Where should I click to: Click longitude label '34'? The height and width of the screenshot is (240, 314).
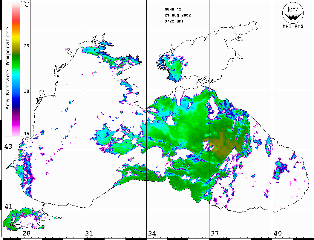click(x=152, y=233)
